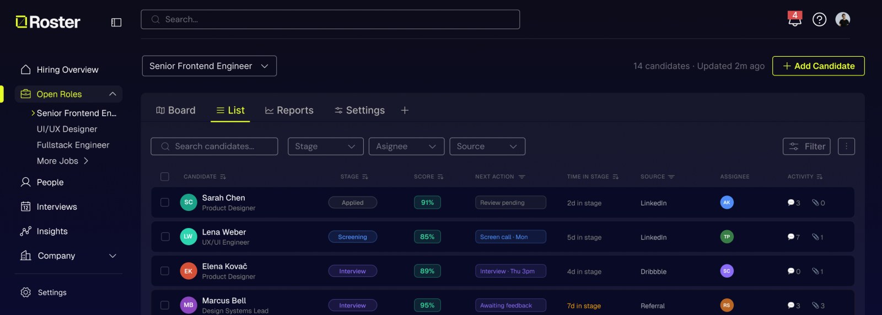Image resolution: width=882 pixels, height=315 pixels.
Task: Check Lena Weber's row checkbox
Action: [x=165, y=237]
